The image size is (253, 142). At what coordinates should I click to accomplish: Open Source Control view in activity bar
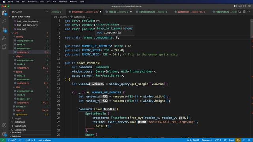[4, 30]
